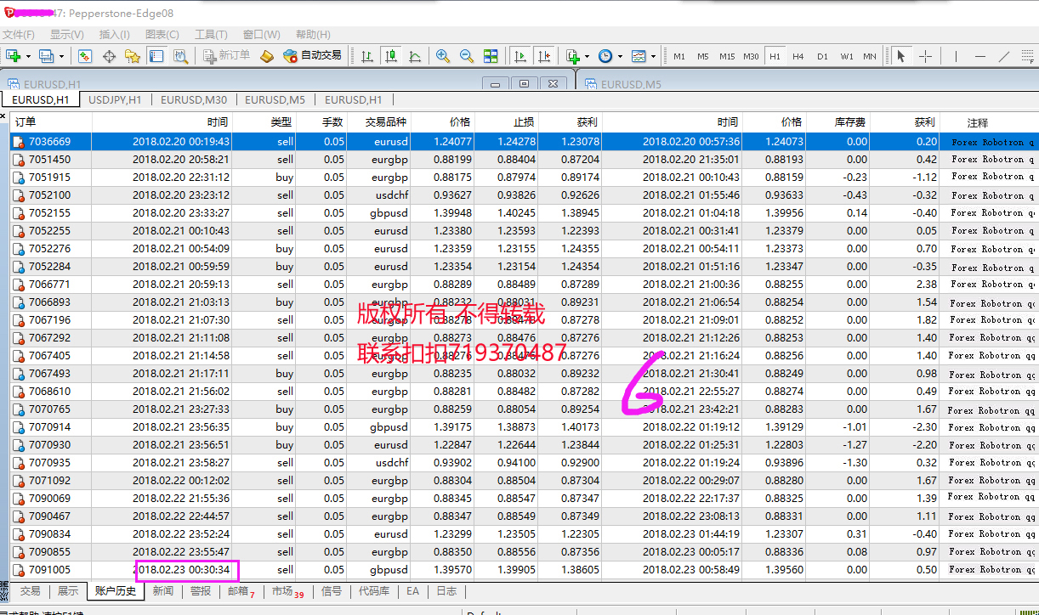Open the Strategy Tester magnifier icon
Image resolution: width=1039 pixels, height=615 pixels.
(180, 56)
